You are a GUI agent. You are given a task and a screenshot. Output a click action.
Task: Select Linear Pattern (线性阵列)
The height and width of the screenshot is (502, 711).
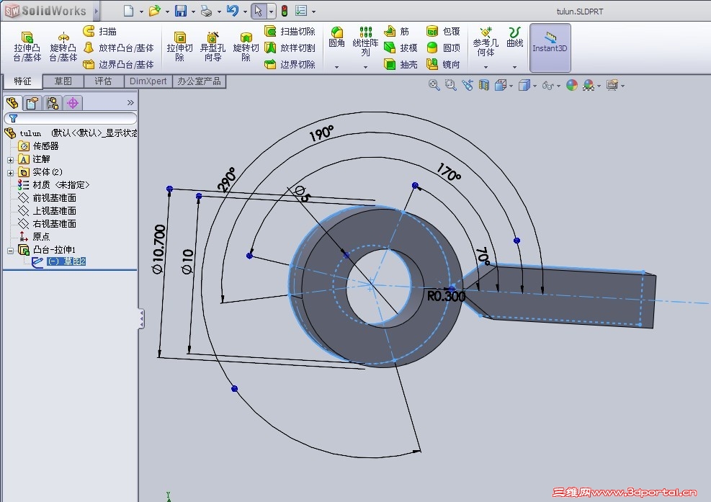(x=365, y=41)
